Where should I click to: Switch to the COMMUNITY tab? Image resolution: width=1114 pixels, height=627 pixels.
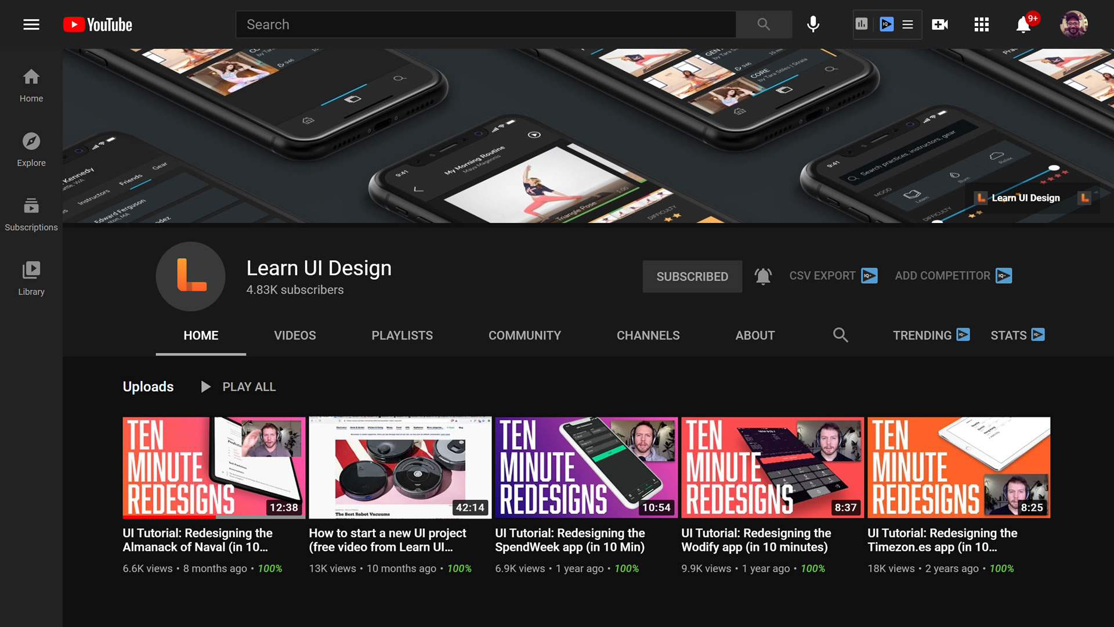525,336
